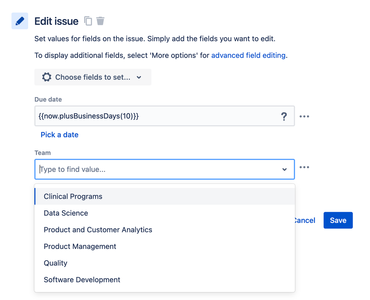
Task: Select Product and Customer Analytics option
Action: (x=98, y=230)
